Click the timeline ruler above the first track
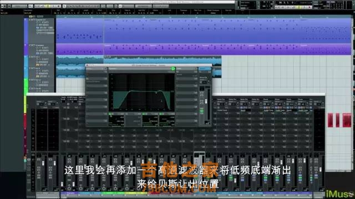Viewport: 355px width, 199px height. point(204,17)
